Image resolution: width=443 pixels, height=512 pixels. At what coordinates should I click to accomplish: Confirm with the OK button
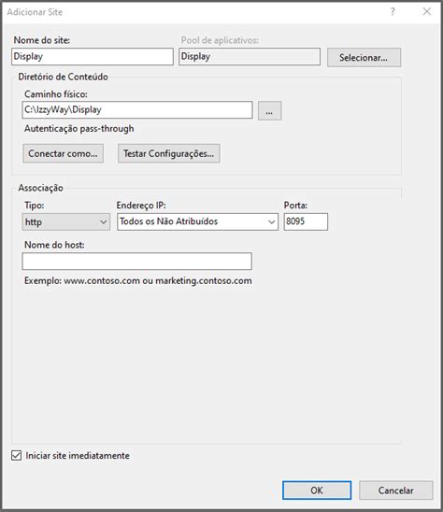317,491
